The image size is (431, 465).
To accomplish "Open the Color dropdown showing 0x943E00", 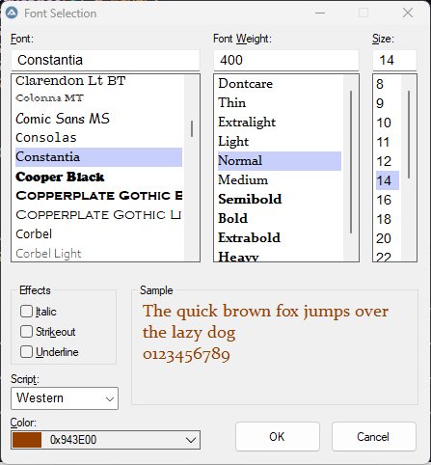I will coord(105,440).
